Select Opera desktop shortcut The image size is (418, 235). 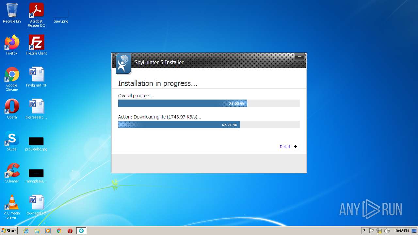(x=12, y=109)
